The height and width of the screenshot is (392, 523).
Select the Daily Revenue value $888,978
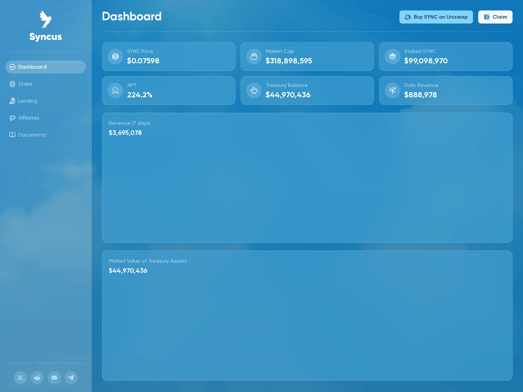pyautogui.click(x=420, y=95)
